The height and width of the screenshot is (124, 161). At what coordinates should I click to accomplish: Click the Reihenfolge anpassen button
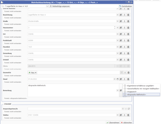[60, 6]
